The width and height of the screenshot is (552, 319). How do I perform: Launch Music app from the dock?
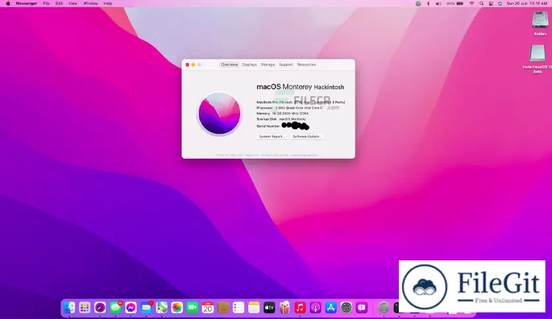coord(300,308)
